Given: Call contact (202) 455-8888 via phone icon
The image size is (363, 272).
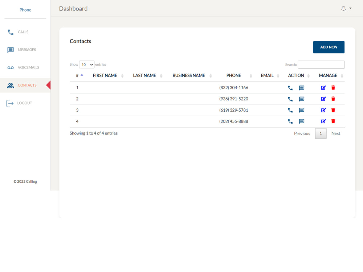Looking at the screenshot, I should (290, 121).
